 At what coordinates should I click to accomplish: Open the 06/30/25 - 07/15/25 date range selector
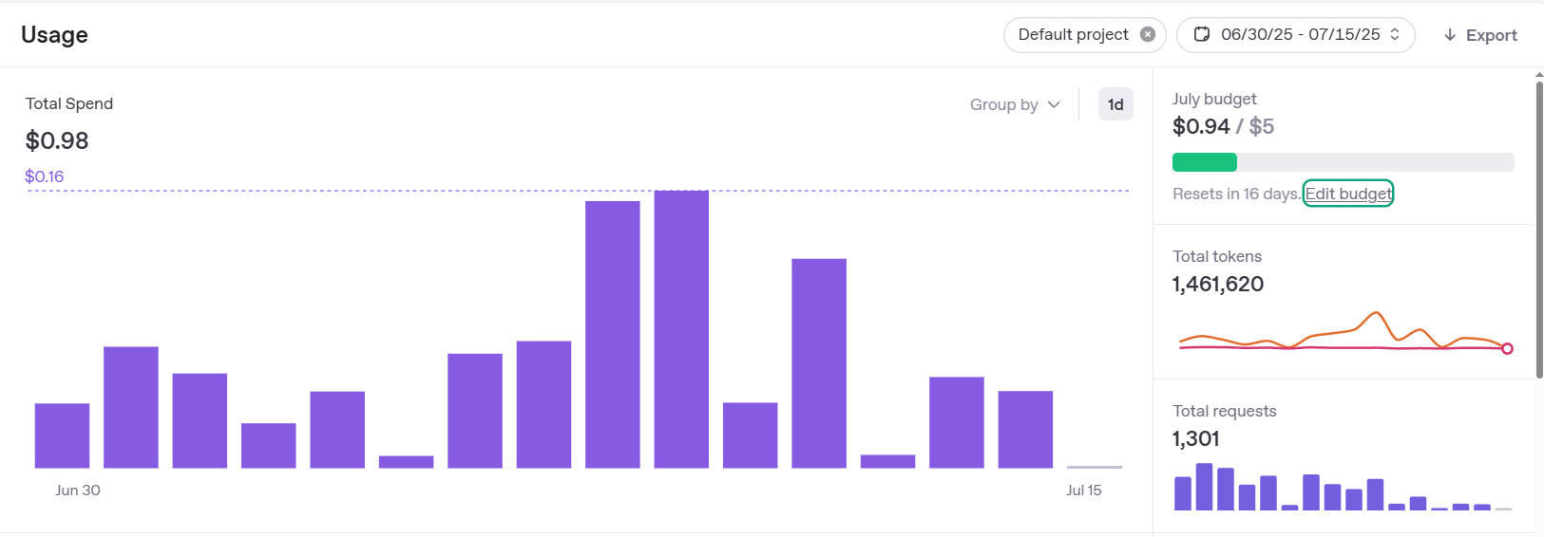point(1299,34)
